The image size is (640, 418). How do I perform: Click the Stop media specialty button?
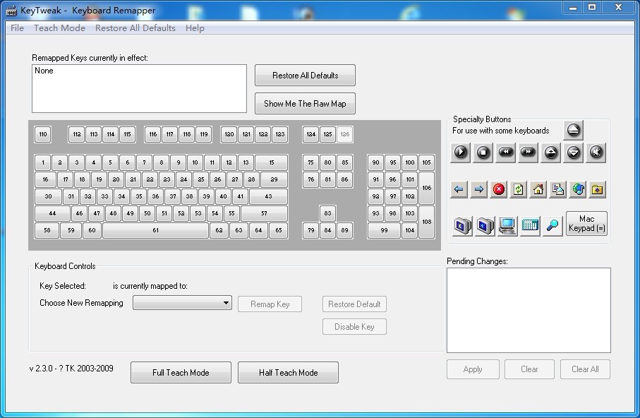[x=483, y=152]
